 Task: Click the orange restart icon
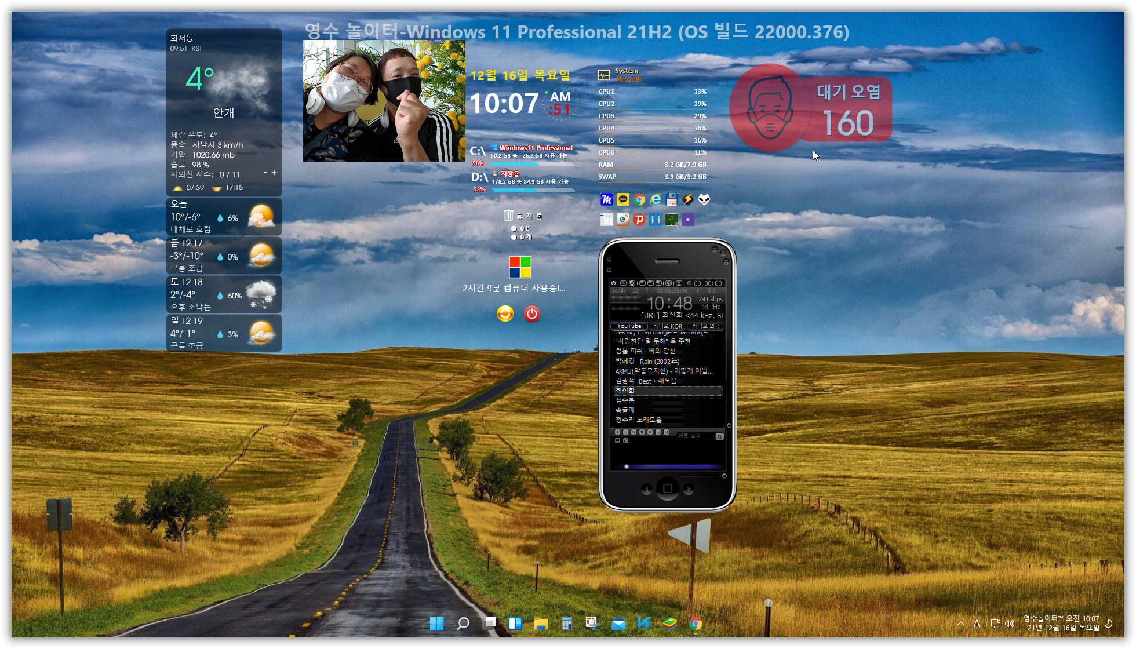click(505, 313)
